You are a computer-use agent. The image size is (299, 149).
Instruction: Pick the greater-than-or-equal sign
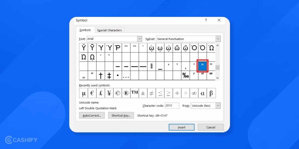pos(168,93)
